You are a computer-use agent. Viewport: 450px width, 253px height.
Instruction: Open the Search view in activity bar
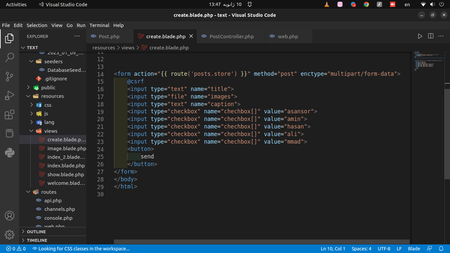tap(9, 57)
